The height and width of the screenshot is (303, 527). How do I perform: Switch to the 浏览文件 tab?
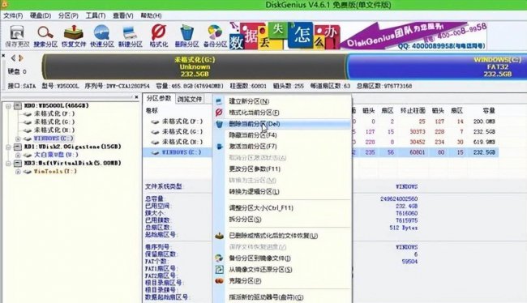tap(190, 99)
